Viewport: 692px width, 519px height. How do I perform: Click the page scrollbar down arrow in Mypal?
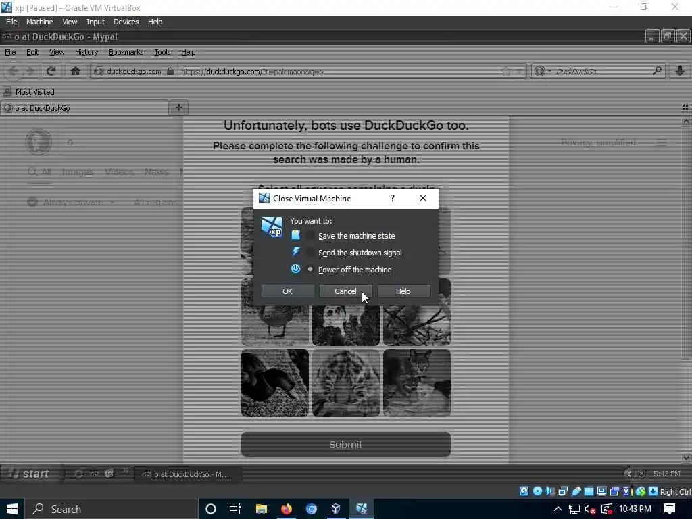tap(686, 458)
